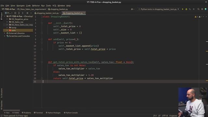
Task: Open the Structure tool window stripe
Action: click(1, 93)
